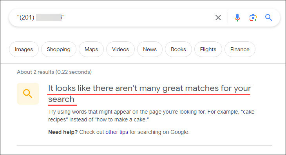Switch to Images results
This screenshot has width=286, height=155.
pyautogui.click(x=24, y=49)
